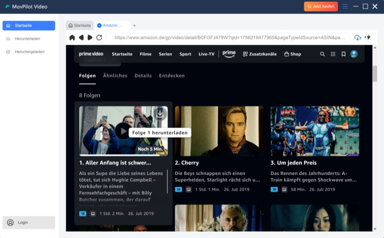Click the Um jeden Preis episode thumbnail

pos(315,131)
